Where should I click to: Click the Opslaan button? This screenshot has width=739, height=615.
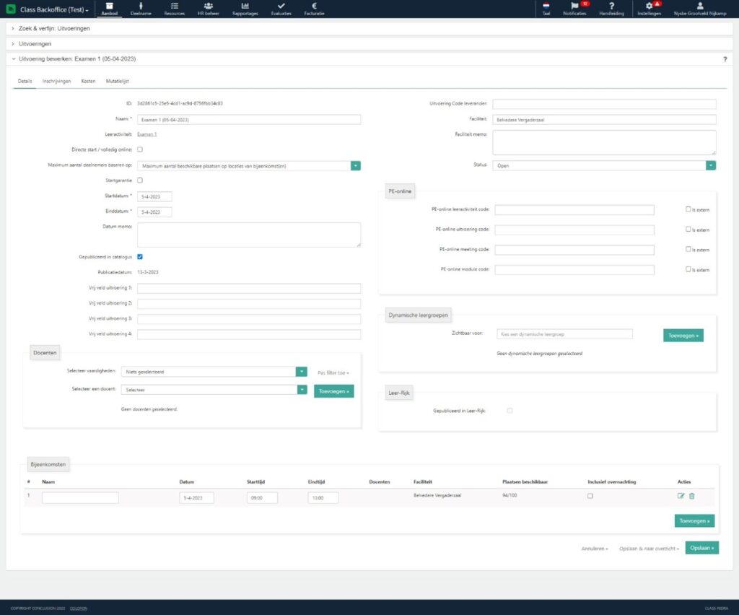tap(701, 548)
